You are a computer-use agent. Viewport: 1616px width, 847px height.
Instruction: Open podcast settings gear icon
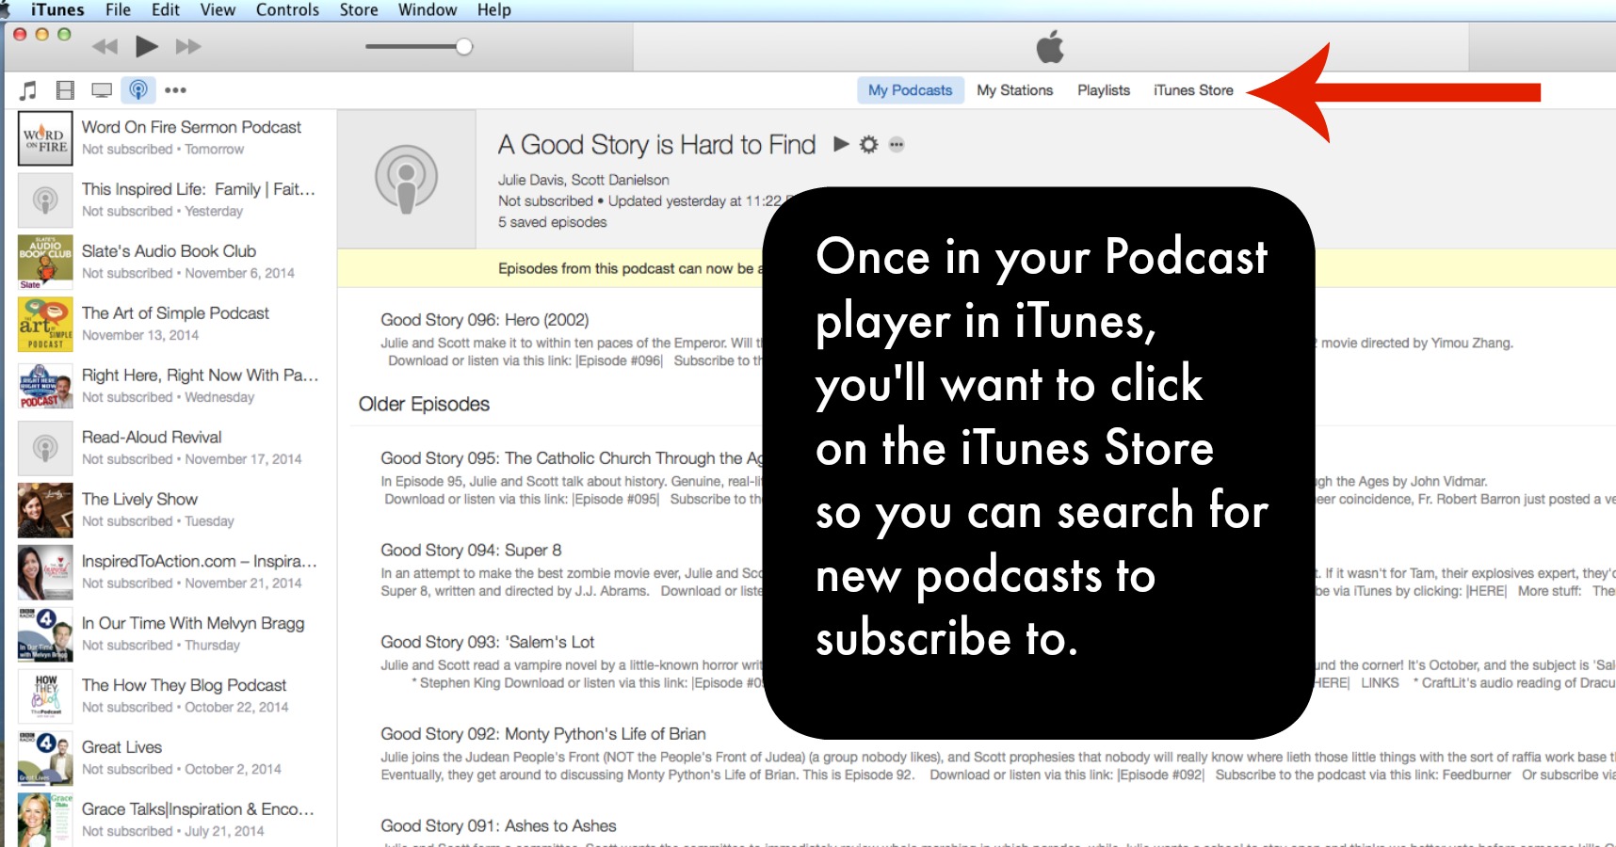(x=869, y=144)
